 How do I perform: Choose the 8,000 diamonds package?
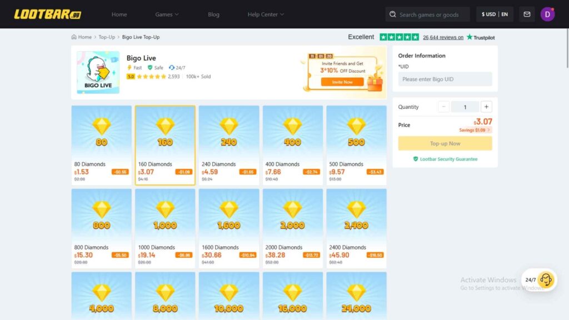pyautogui.click(x=165, y=296)
